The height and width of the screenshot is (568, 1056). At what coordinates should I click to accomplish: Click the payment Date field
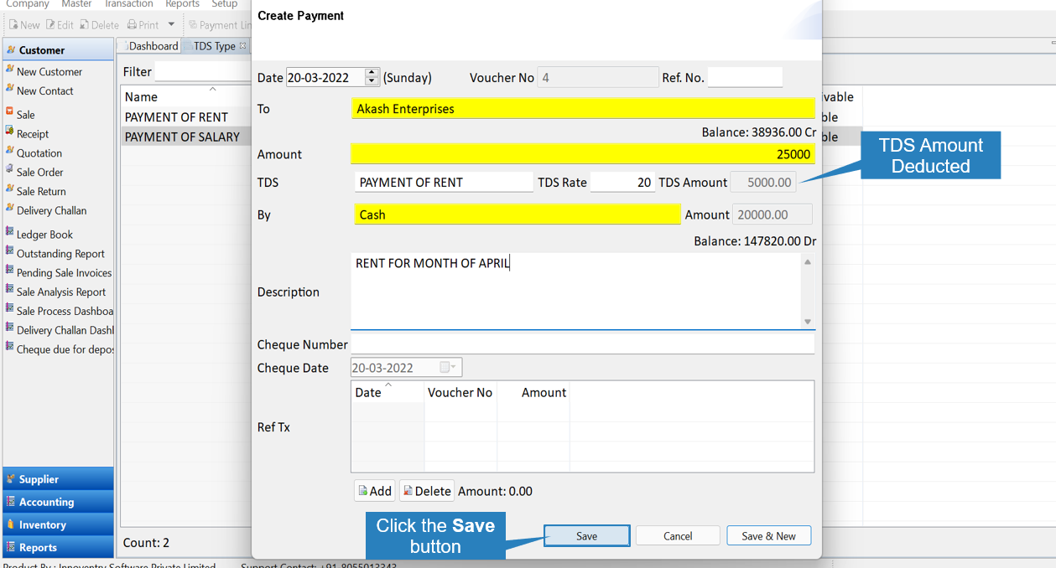point(325,77)
